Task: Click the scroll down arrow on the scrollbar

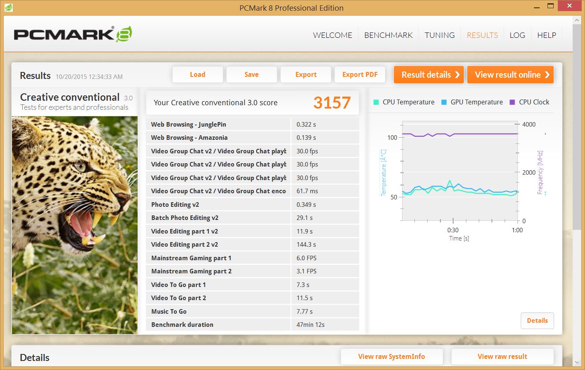Action: [x=578, y=362]
